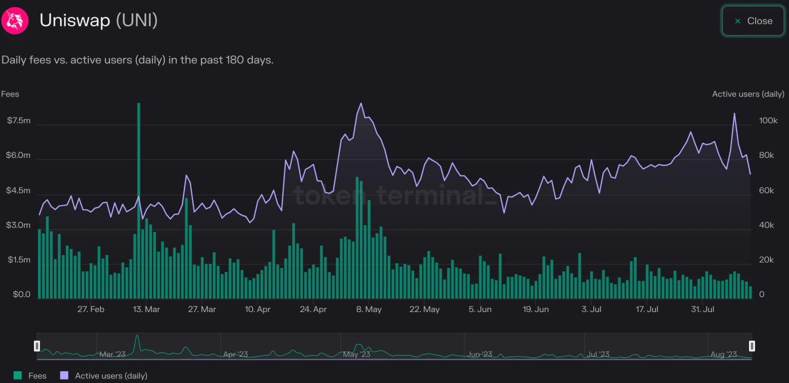
Task: Toggle the Active users (daily) legend entry
Action: tap(111, 376)
